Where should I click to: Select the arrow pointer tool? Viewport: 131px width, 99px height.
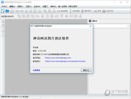(3, 22)
